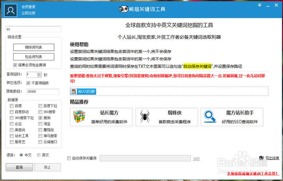Click the user avatar icon

pyautogui.click(x=11, y=10)
